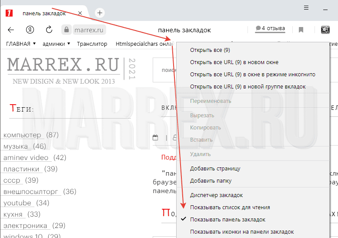Open the 'компьютер' tag
This screenshot has width=338, height=238.
(x=22, y=135)
